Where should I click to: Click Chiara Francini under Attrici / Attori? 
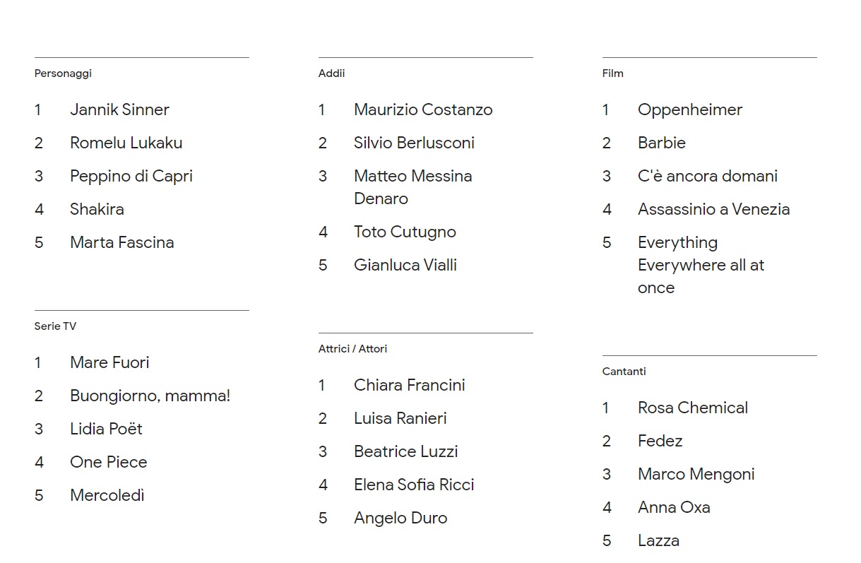409,385
